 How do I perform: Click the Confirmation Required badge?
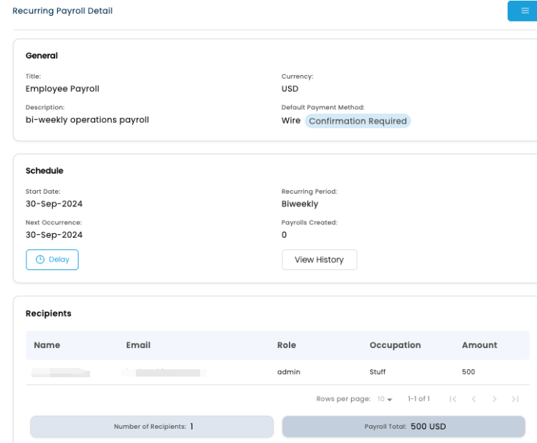click(x=358, y=121)
